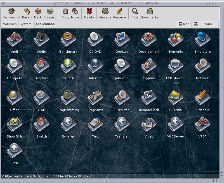The height and width of the screenshot is (183, 224).
Task: Click the window title bar text
Action: (106, 3)
